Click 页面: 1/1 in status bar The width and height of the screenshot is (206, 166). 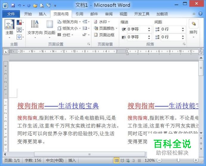click(12, 160)
